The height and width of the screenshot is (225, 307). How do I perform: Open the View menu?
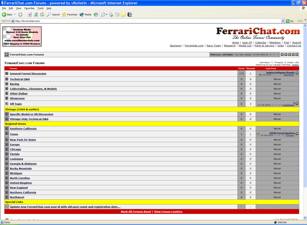coord(19,8)
